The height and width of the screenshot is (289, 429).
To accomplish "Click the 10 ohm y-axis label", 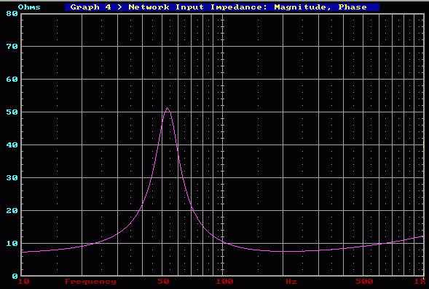I will 12,244.
